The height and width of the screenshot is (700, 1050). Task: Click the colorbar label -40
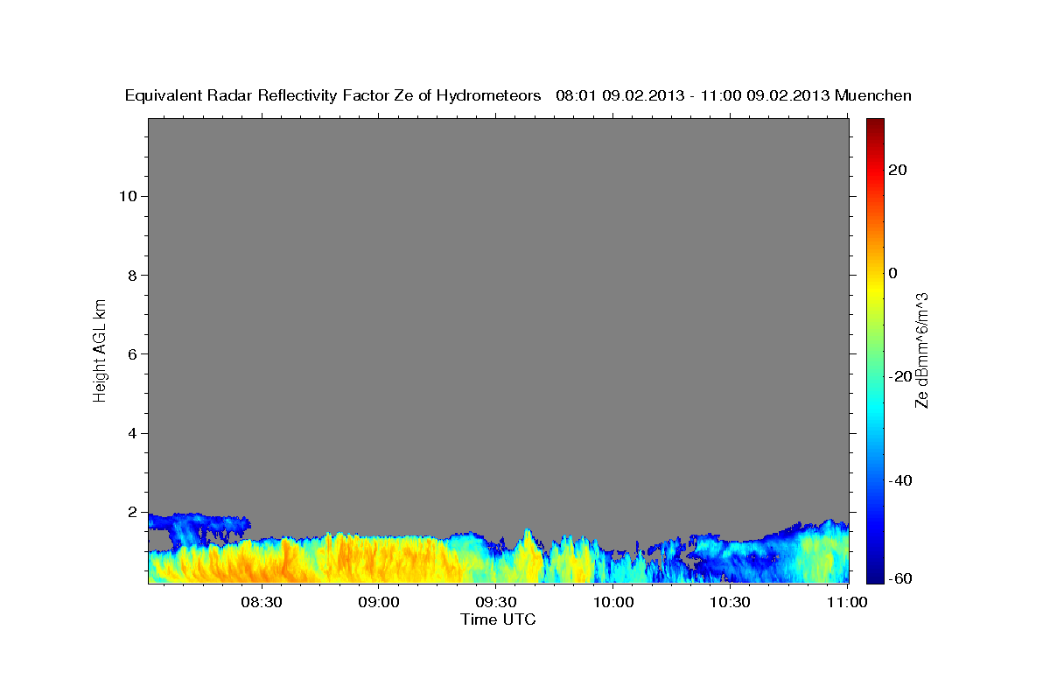click(x=900, y=479)
